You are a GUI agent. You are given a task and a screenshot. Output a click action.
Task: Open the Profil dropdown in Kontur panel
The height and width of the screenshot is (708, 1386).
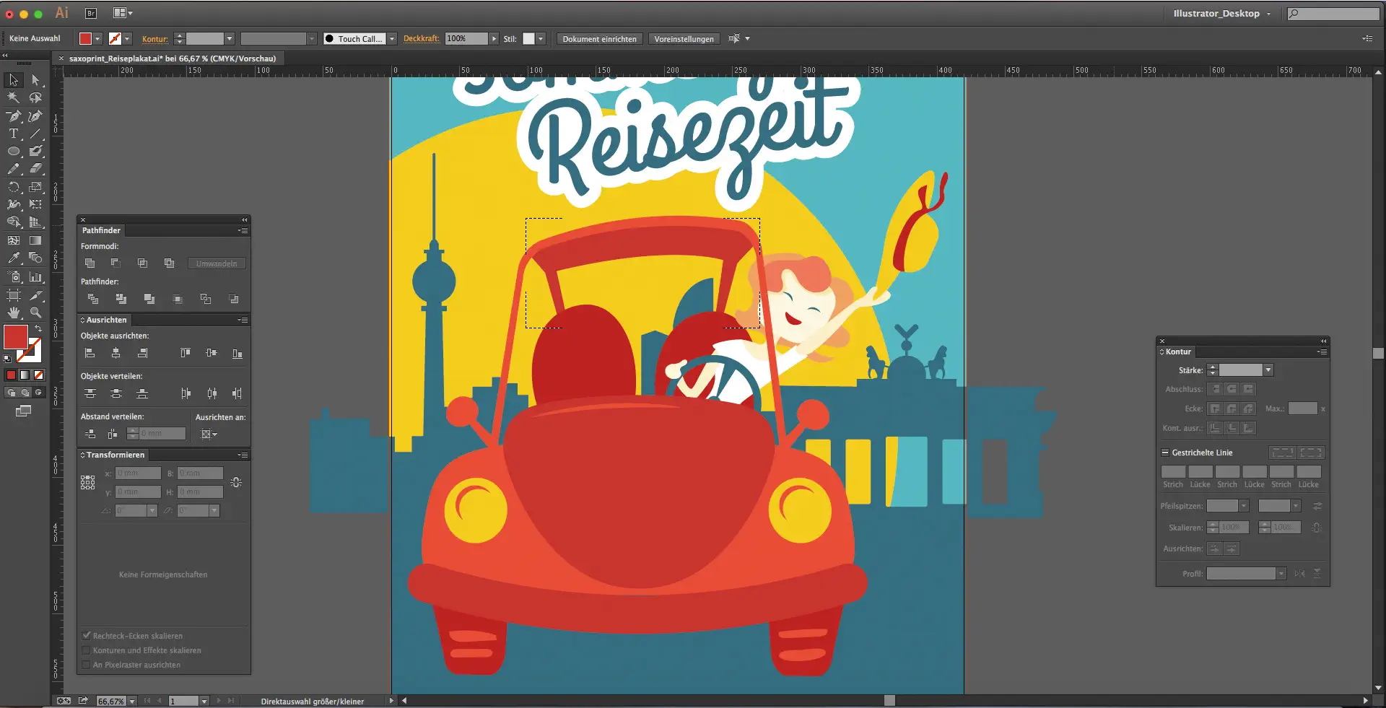click(1282, 573)
